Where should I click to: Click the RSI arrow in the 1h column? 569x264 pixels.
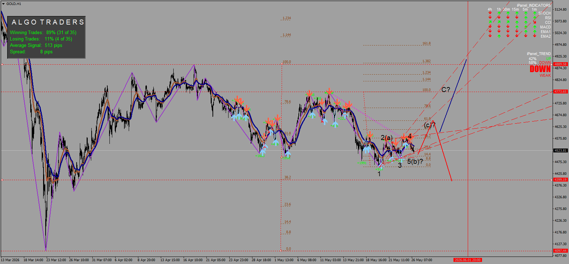pos(499,17)
